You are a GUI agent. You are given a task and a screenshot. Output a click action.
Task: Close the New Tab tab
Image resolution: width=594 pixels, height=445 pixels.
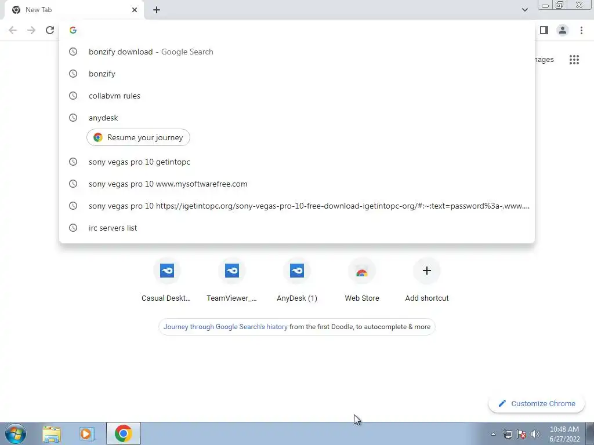[x=135, y=10]
